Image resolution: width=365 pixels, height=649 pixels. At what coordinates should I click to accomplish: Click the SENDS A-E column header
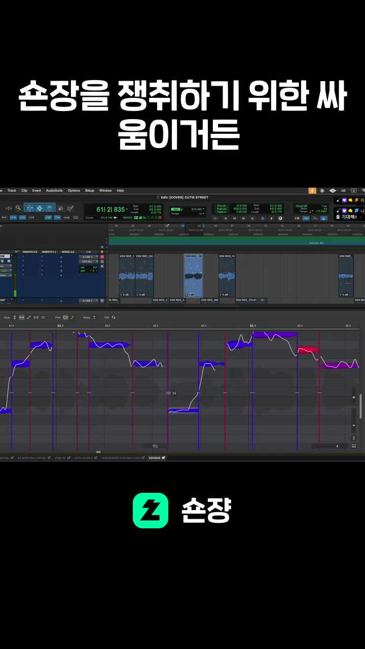pyautogui.click(x=67, y=251)
